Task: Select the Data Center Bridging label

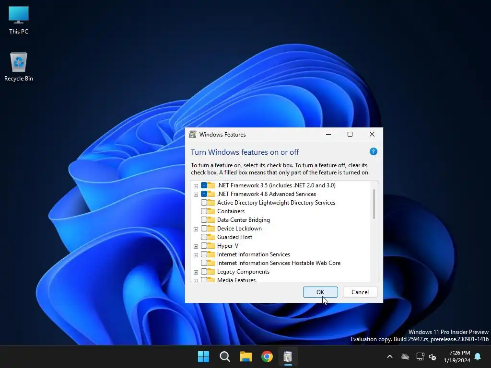Action: click(x=243, y=220)
